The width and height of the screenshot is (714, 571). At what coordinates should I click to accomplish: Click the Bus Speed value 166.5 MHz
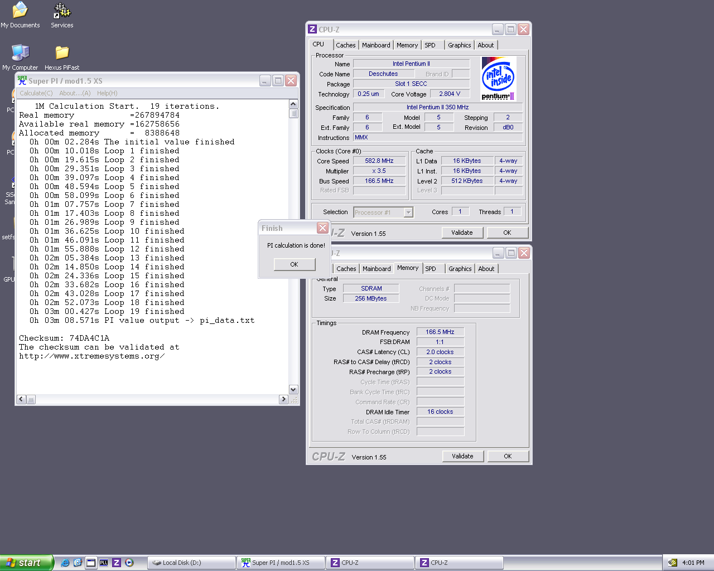(379, 181)
